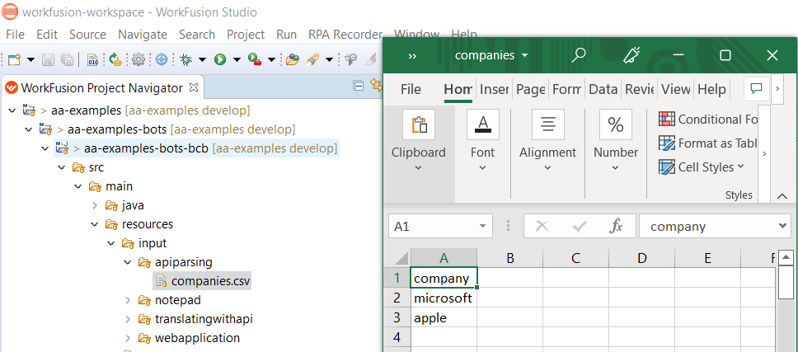Expand the notepad folder
Image resolution: width=798 pixels, height=352 pixels.
(128, 300)
